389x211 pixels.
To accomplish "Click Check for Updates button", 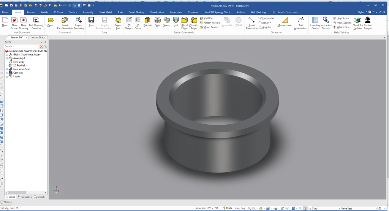I will (357, 22).
